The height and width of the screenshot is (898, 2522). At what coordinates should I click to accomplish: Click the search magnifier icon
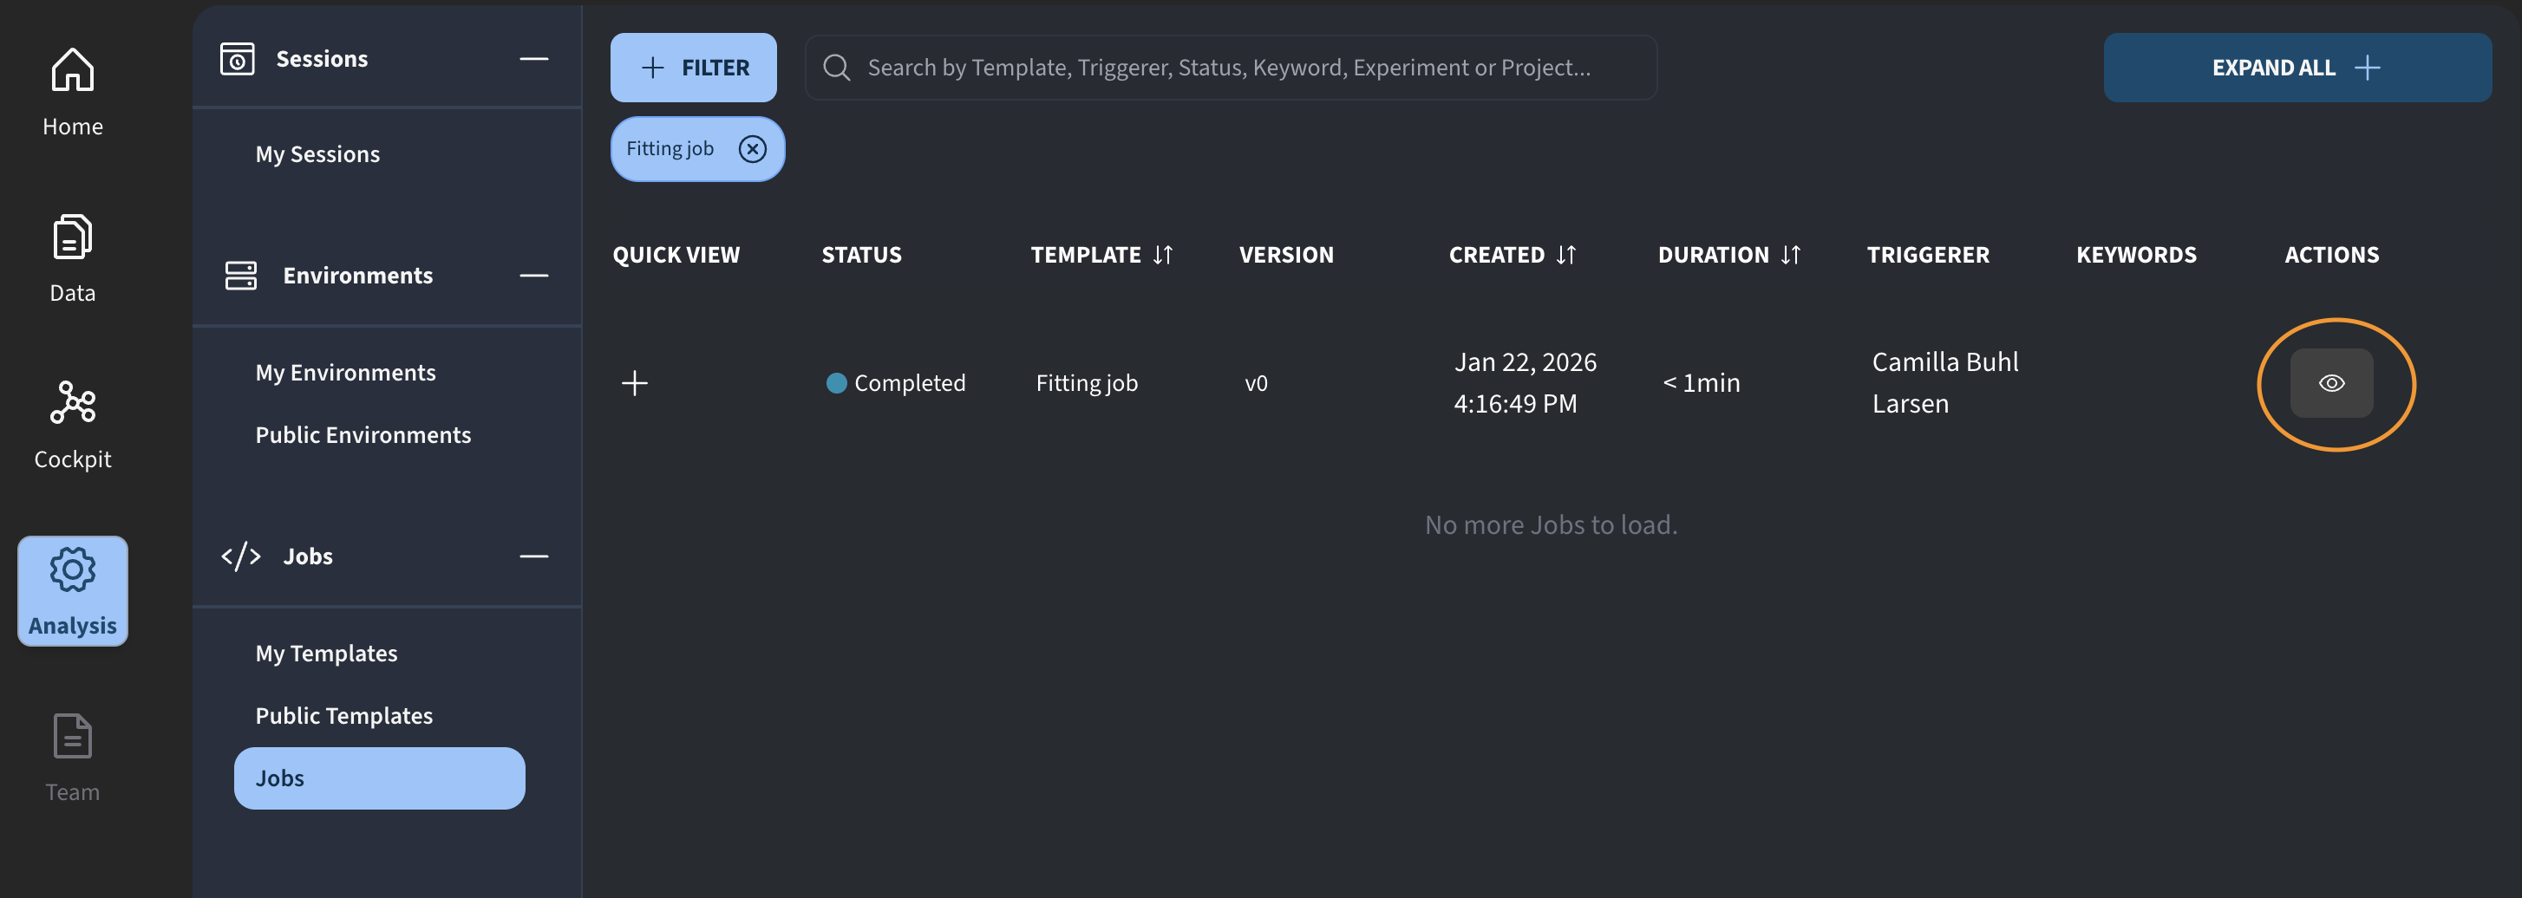836,68
